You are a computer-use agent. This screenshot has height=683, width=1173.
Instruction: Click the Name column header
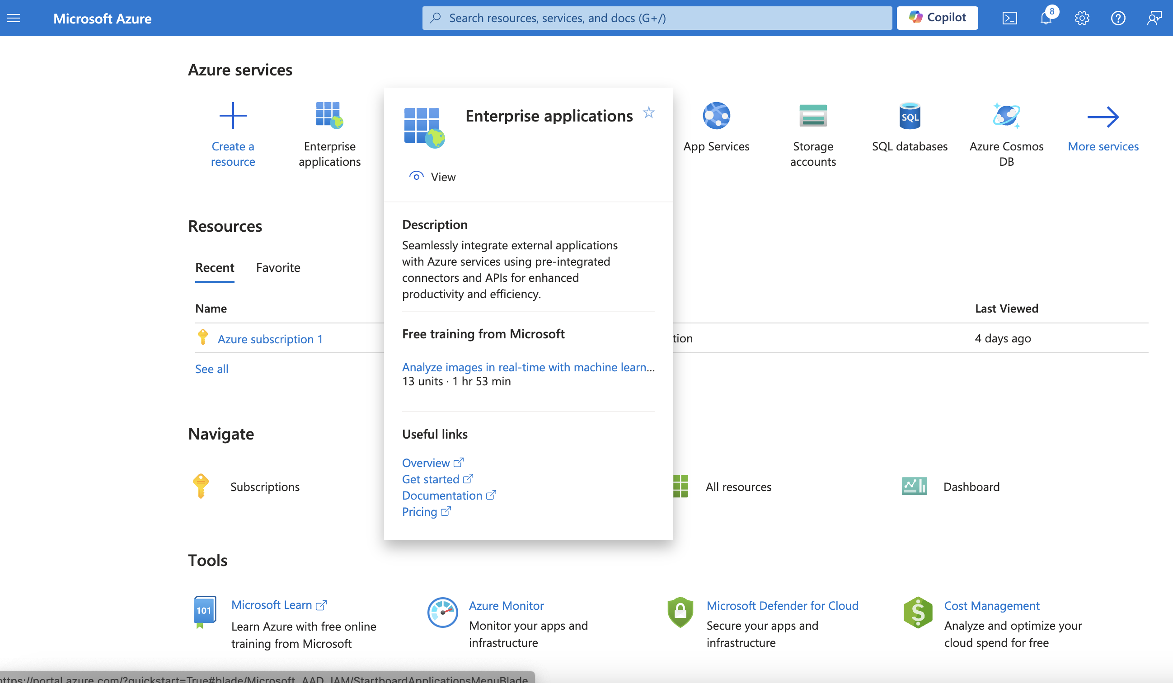point(211,309)
